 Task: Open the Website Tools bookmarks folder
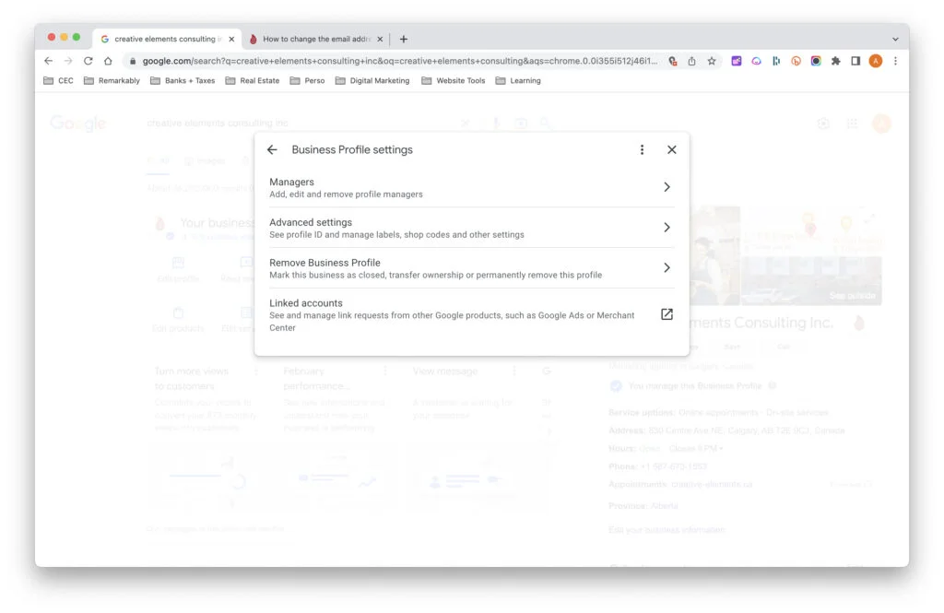454,81
